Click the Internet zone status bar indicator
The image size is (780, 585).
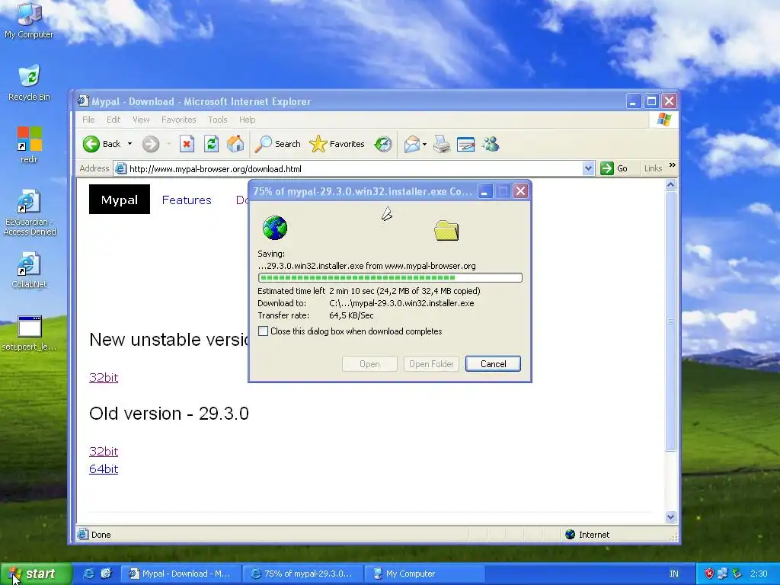[587, 535]
